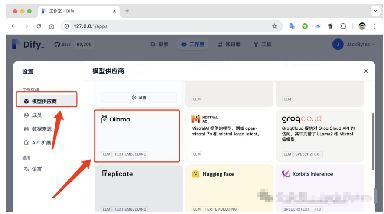Open the Chrome profile avatar
The height and width of the screenshot is (214, 384).
362,26
